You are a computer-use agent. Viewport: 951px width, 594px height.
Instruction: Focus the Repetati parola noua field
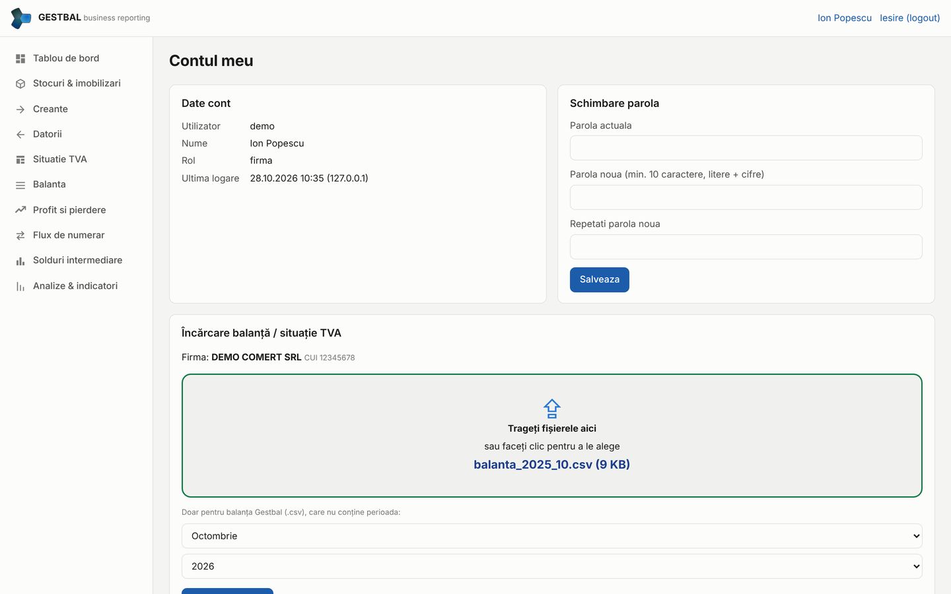tap(746, 247)
